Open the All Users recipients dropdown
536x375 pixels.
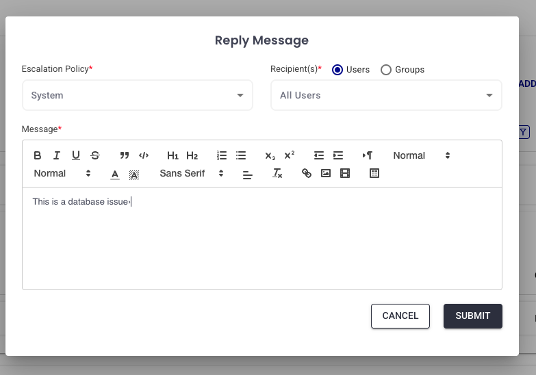click(386, 95)
